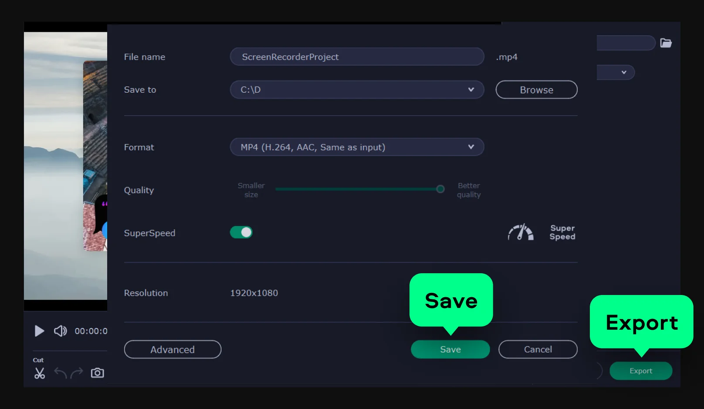Click the File name input field

pyautogui.click(x=357, y=57)
